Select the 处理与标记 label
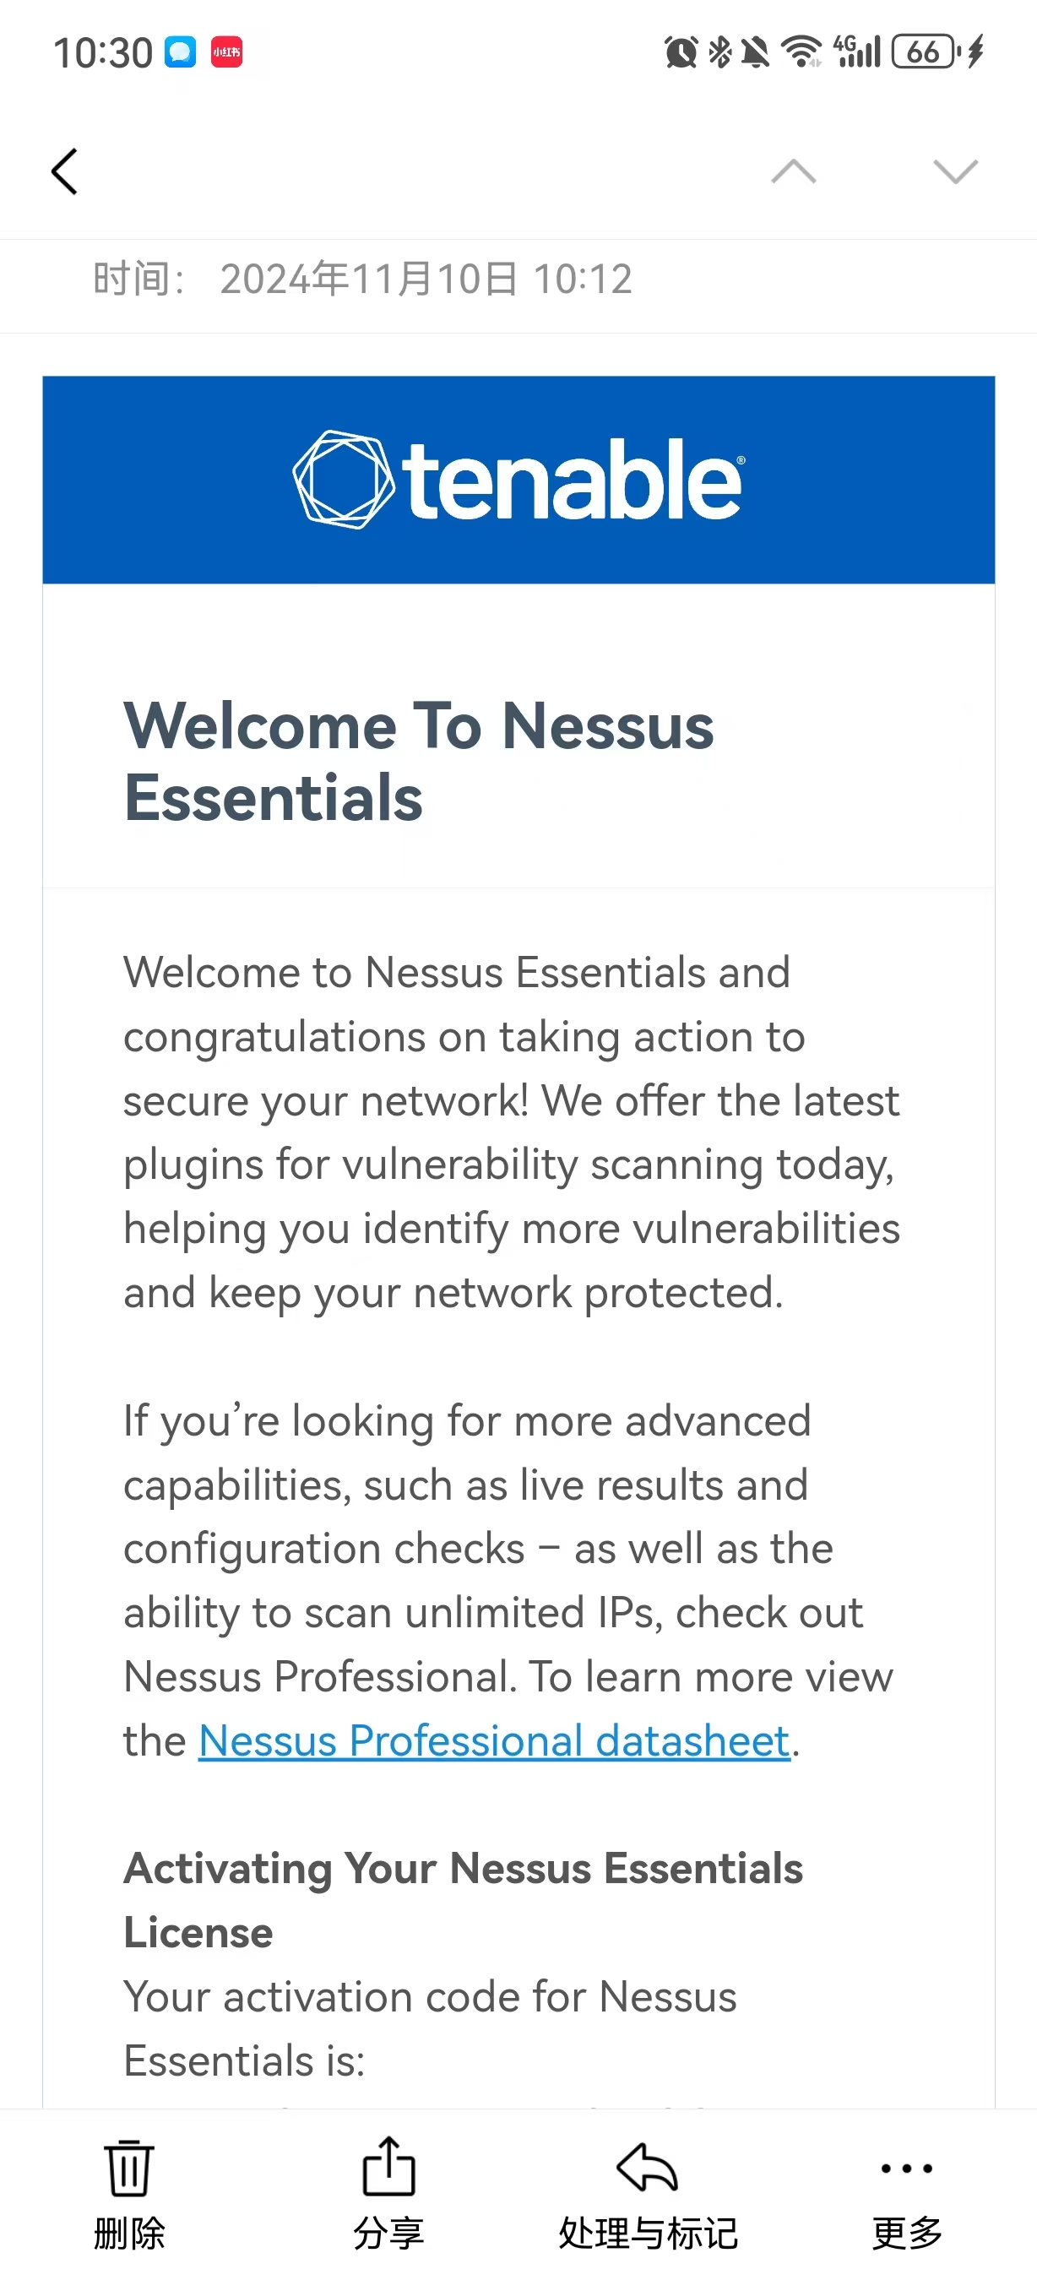The width and height of the screenshot is (1037, 2280). [648, 2233]
